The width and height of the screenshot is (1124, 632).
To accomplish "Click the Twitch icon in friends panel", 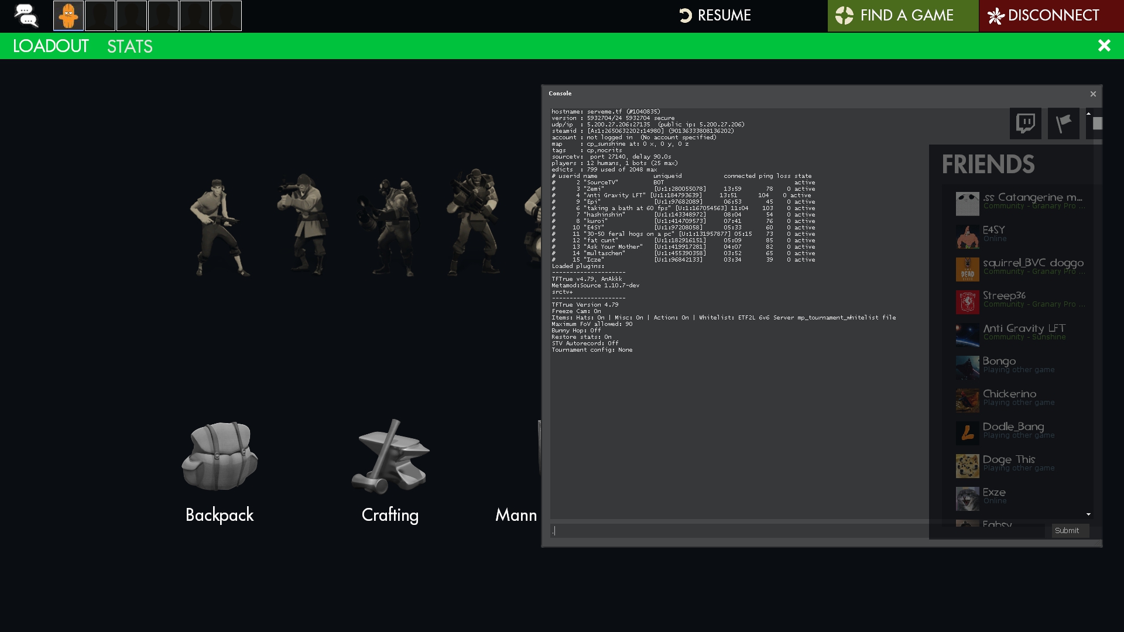I will tap(1025, 123).
